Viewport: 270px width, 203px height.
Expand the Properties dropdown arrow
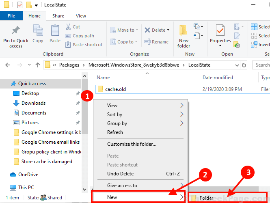[x=220, y=46]
